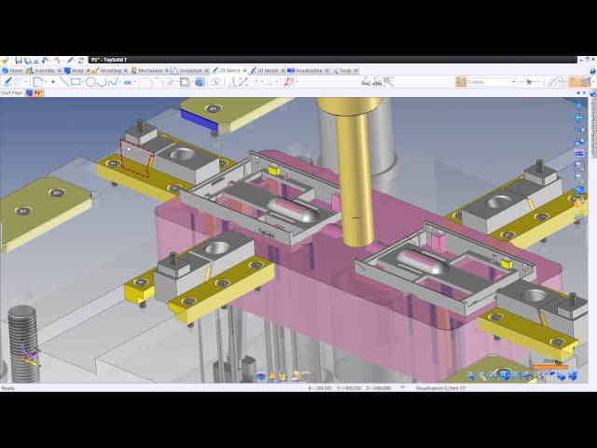The width and height of the screenshot is (597, 448).
Task: Click the sketch pencil tool icon
Action: 7,82
